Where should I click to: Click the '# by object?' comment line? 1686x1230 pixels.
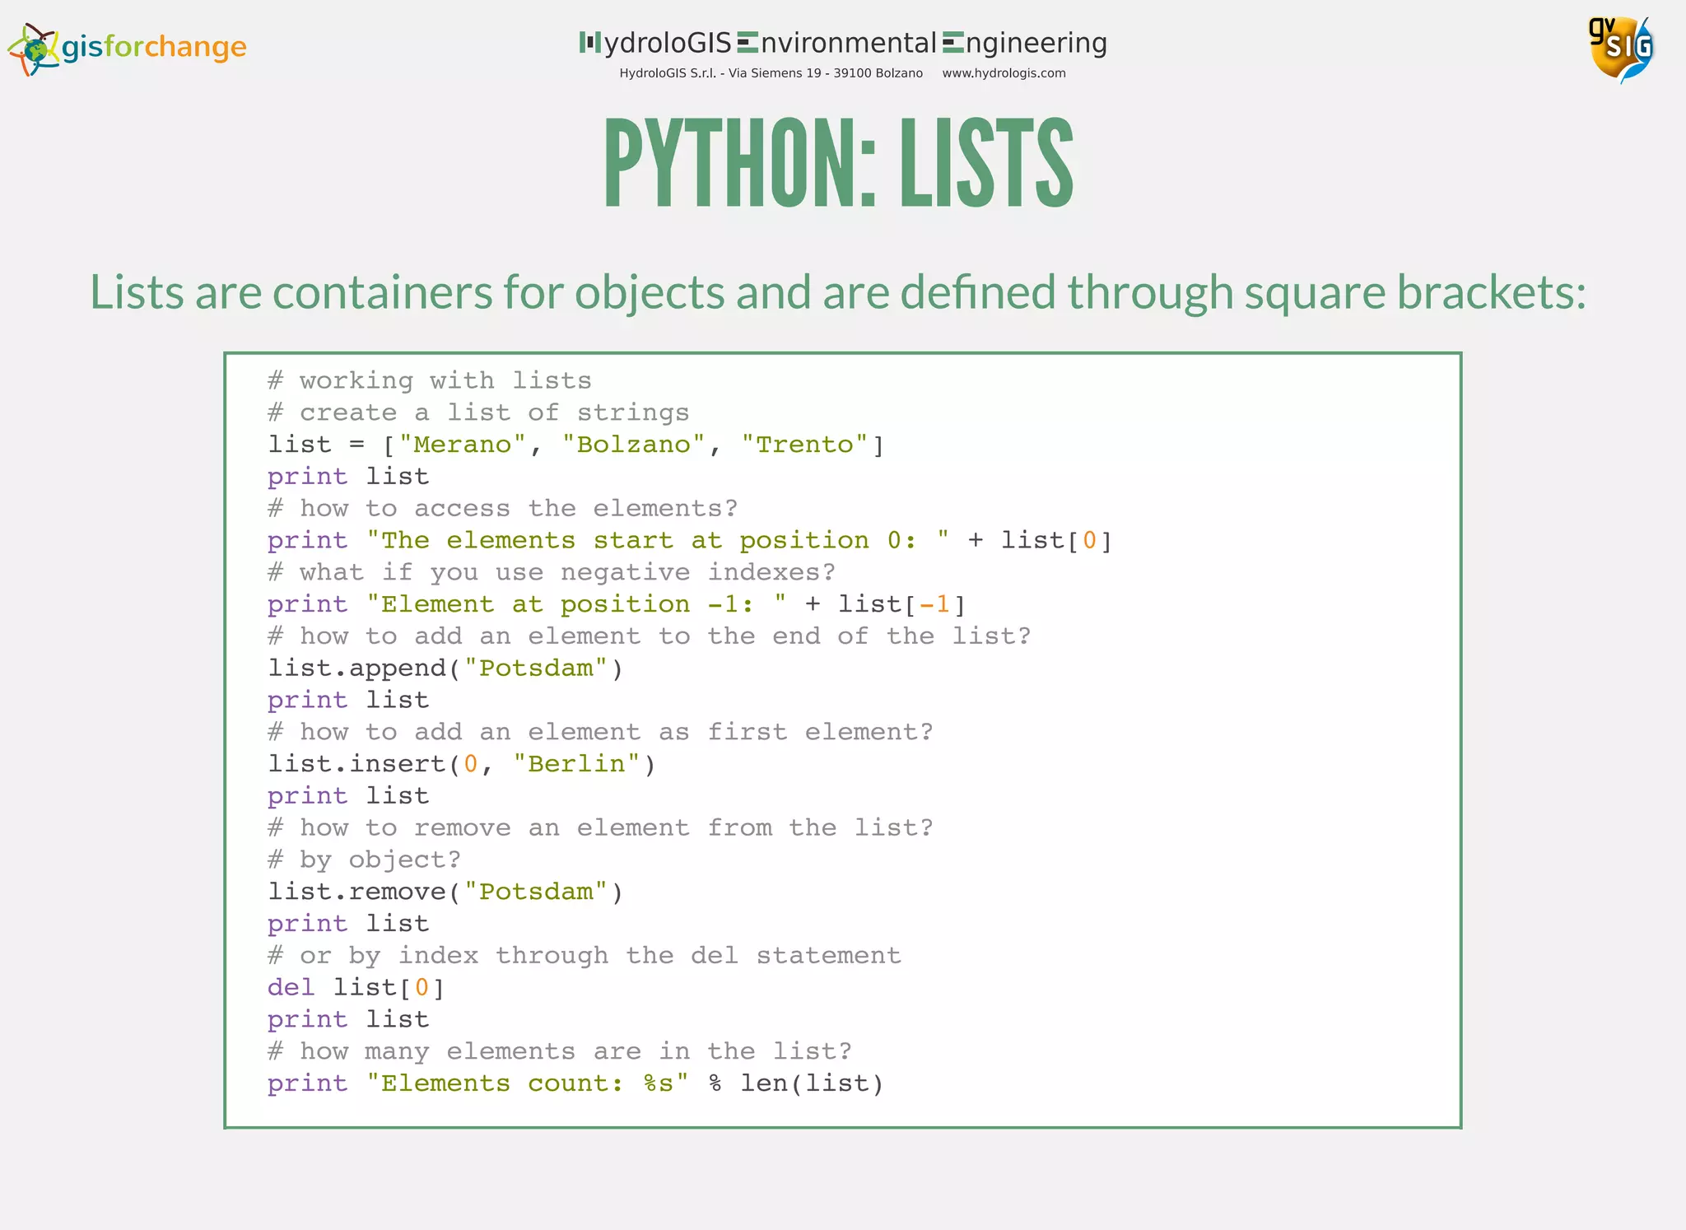[x=364, y=860]
